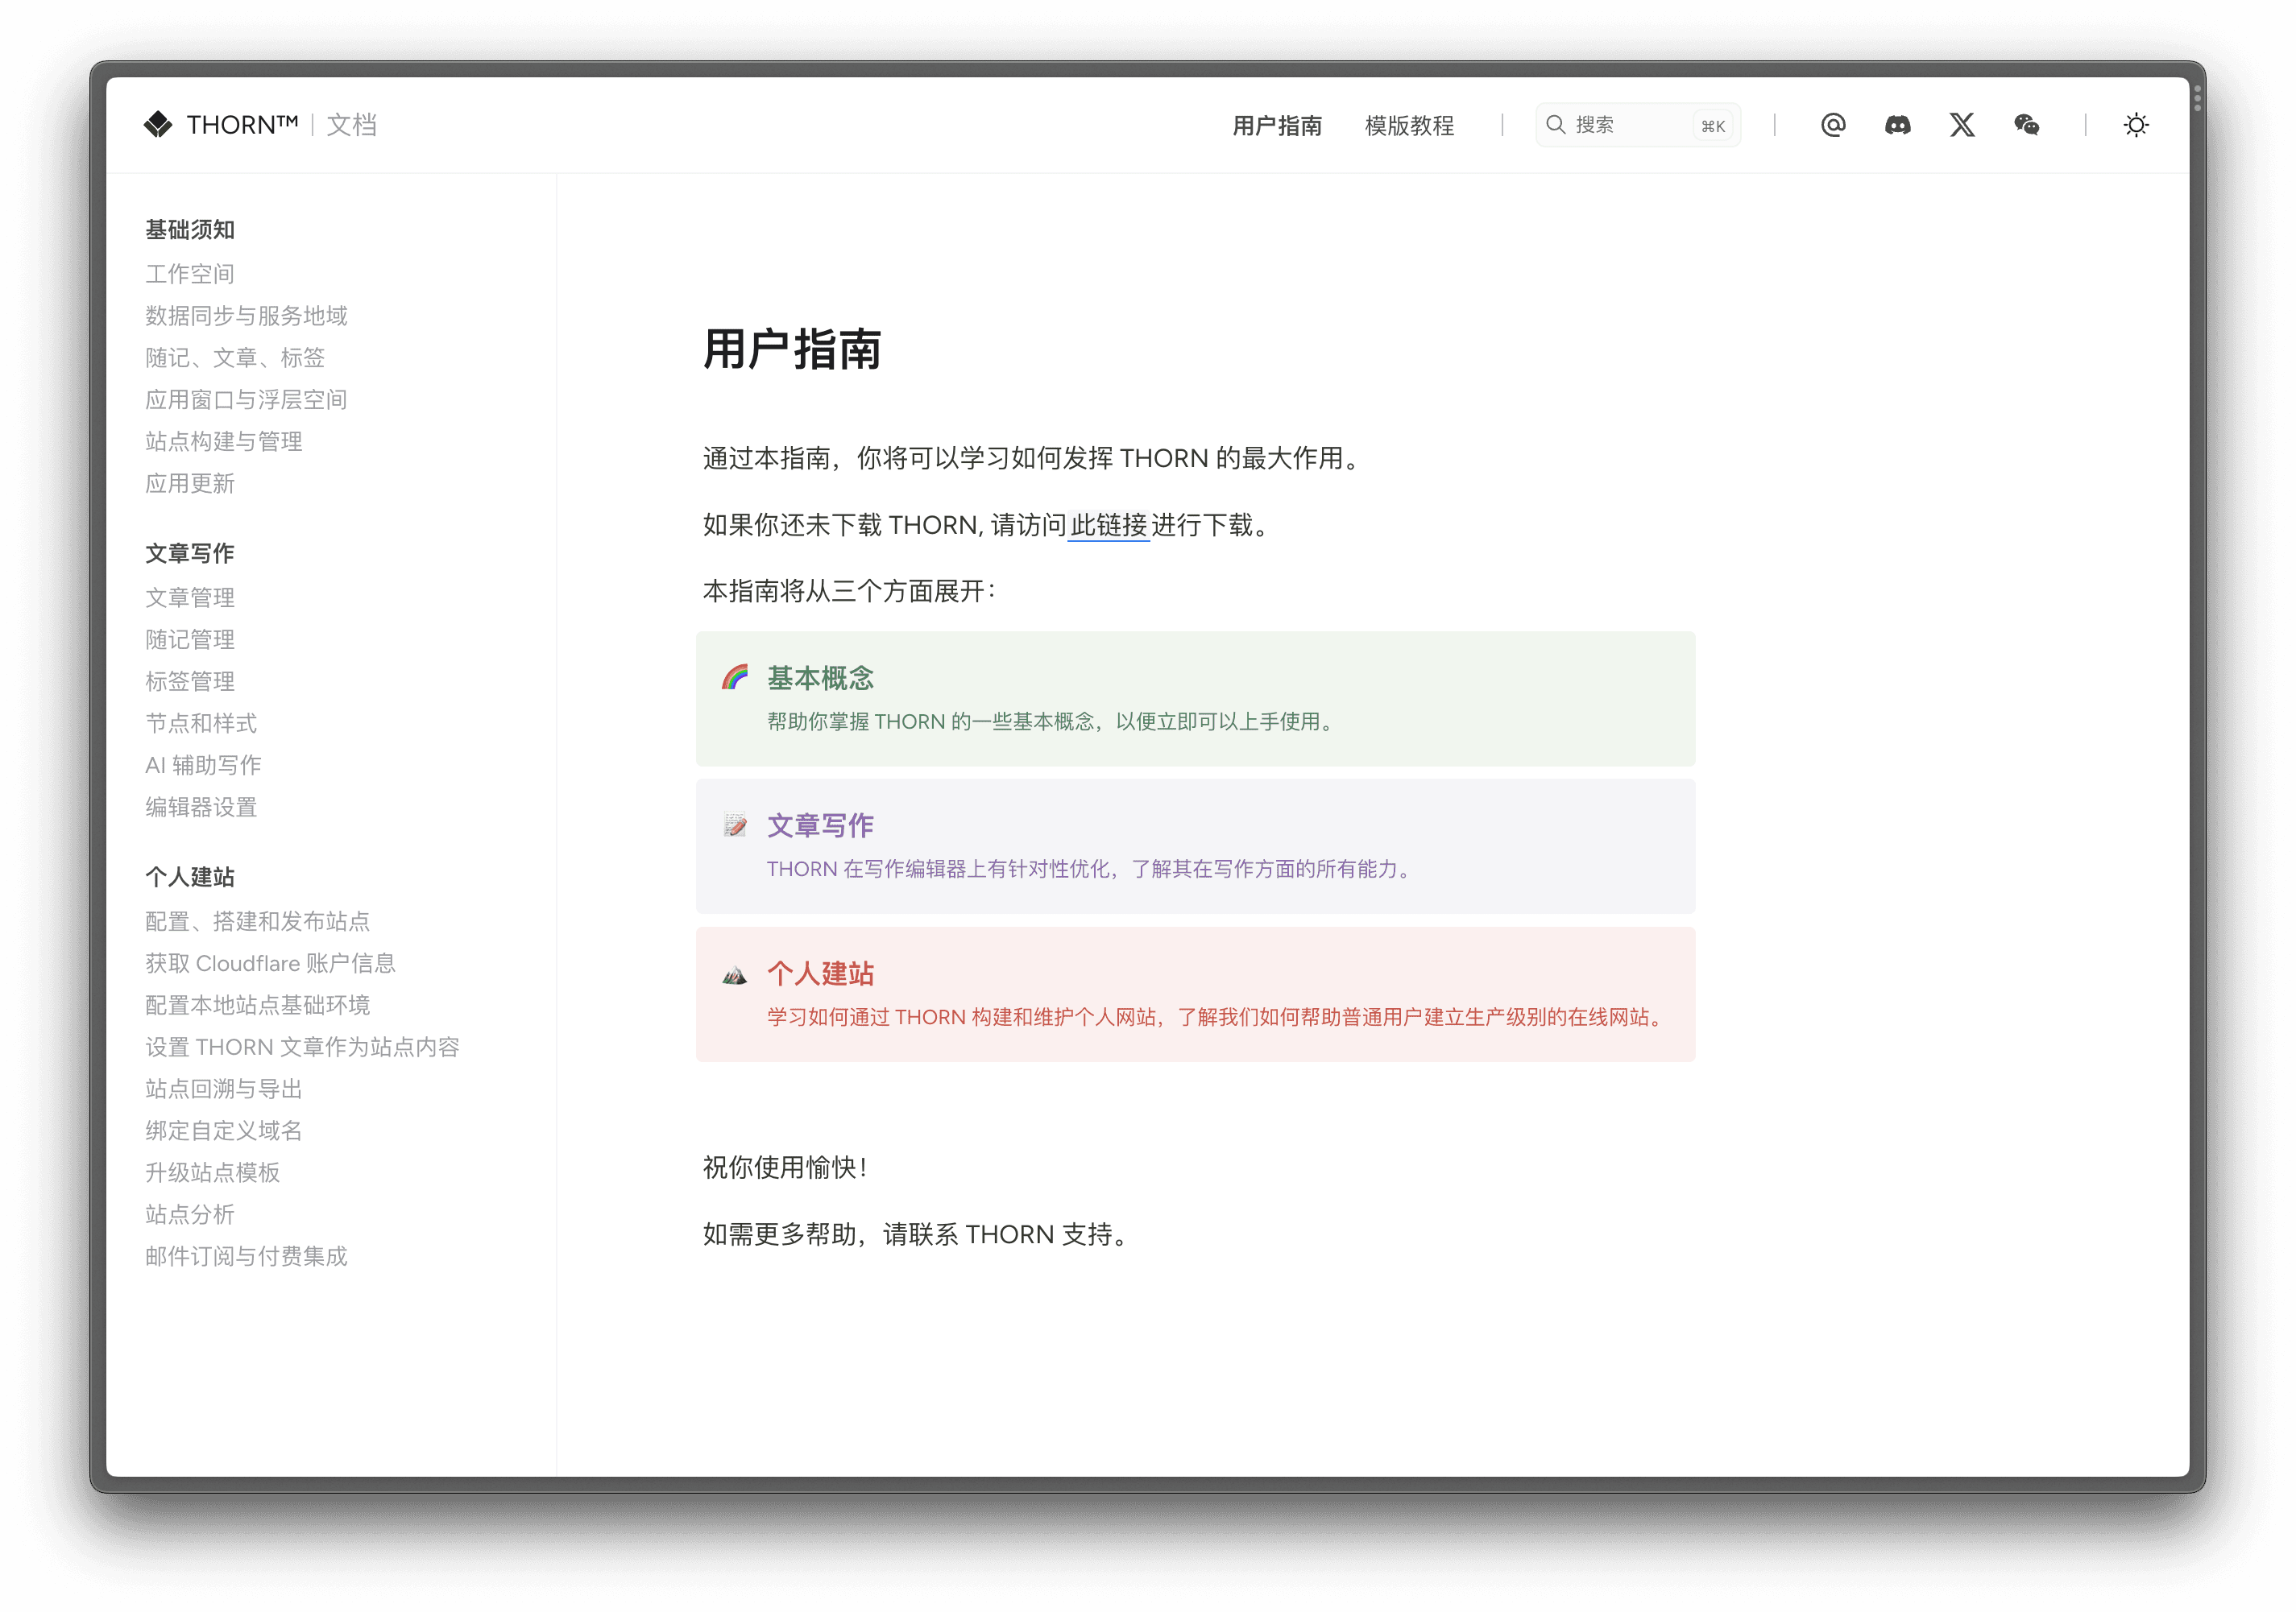This screenshot has height=1612, width=2296.
Task: Switch to 模版教程 nav tab
Action: pyautogui.click(x=1409, y=126)
